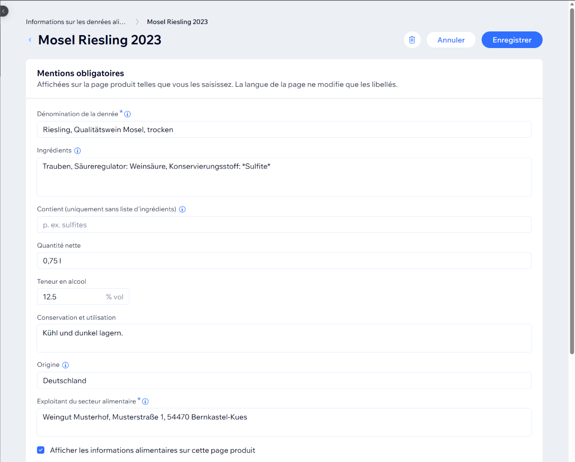Viewport: 575px width, 462px height.
Task: Show info icon next to Ingrédients
Action: coord(78,151)
